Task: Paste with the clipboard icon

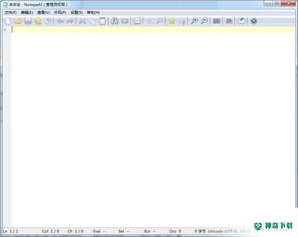Action: point(102,21)
